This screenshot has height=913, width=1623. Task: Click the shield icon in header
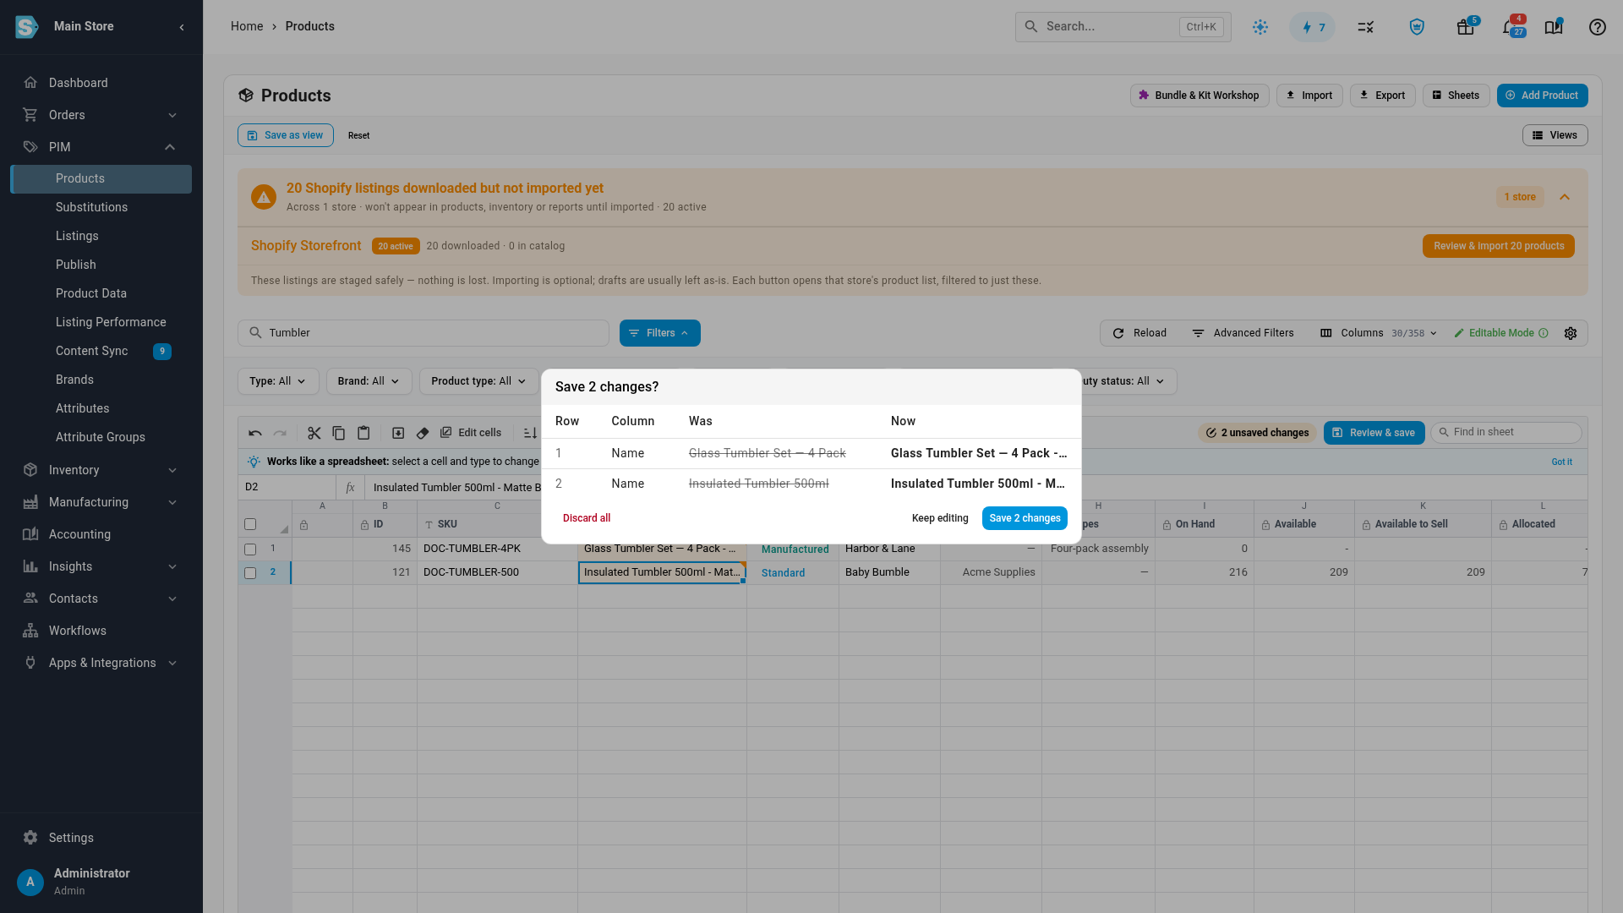[1418, 27]
